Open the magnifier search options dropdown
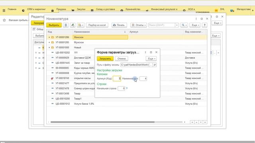255x143 pixels. tap(184, 25)
